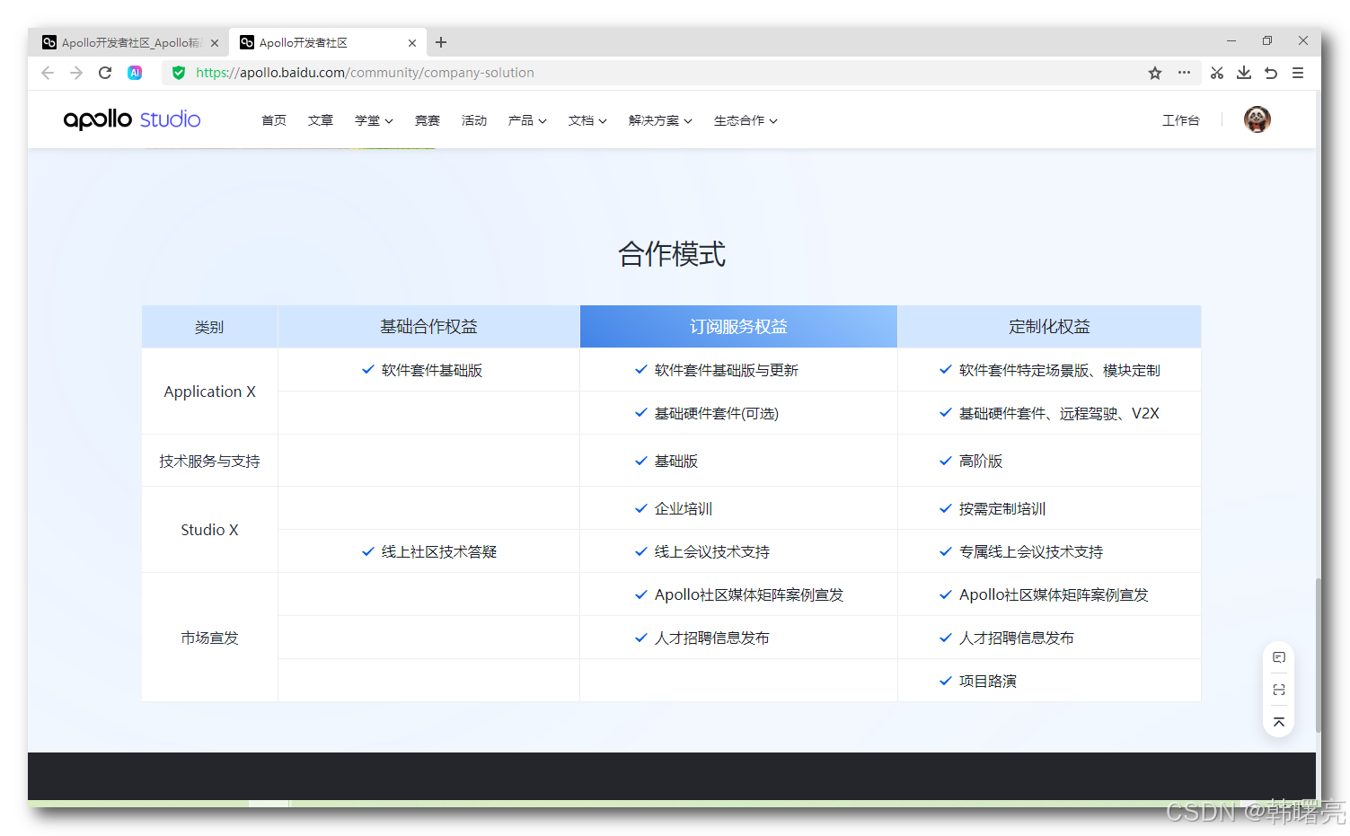The width and height of the screenshot is (1350, 836).
Task: Expand the 学堂 dropdown menu
Action: coord(374,120)
